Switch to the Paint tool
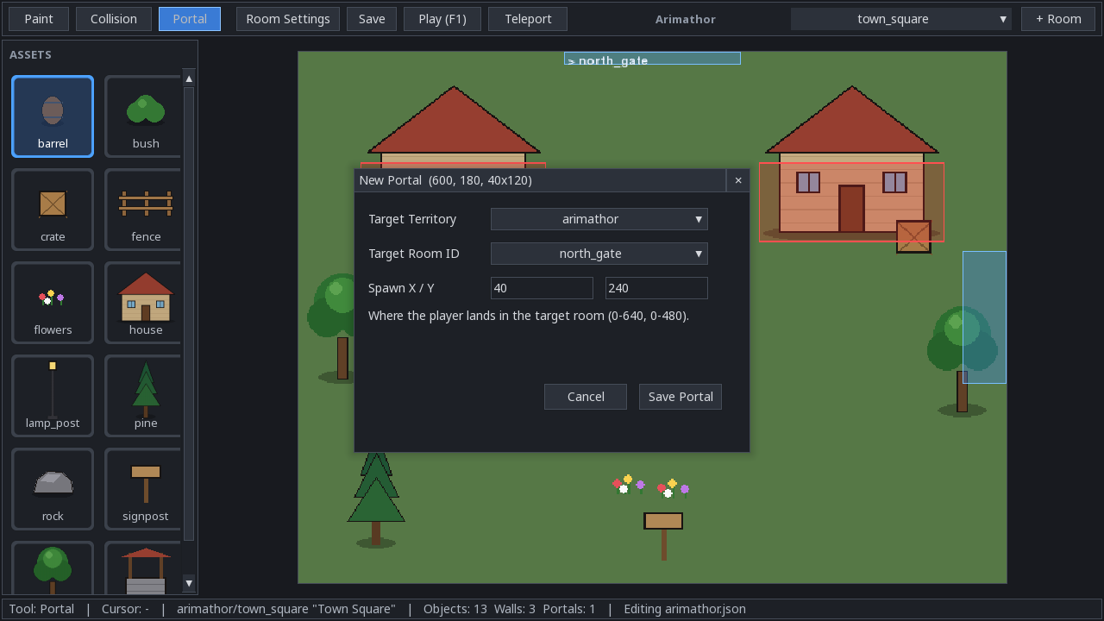The height and width of the screenshot is (621, 1104). click(x=39, y=19)
